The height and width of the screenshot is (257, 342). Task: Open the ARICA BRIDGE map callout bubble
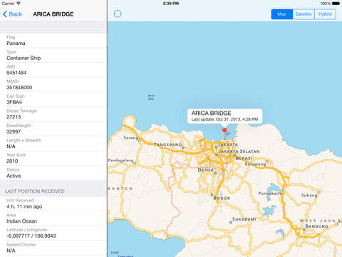tap(224, 116)
